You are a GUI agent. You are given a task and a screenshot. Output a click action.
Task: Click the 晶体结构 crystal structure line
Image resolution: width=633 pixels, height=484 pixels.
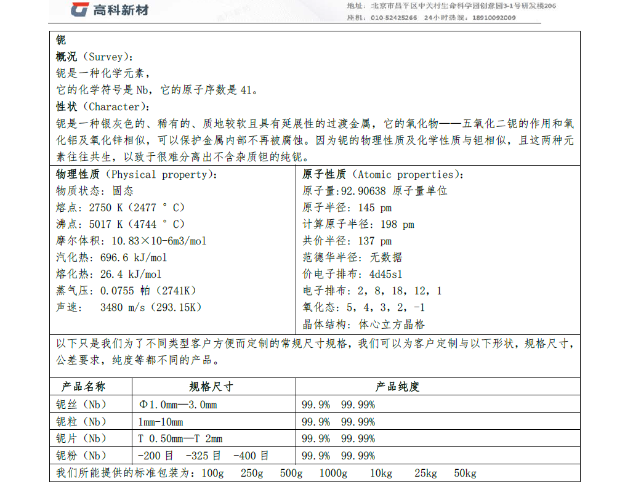point(363,325)
